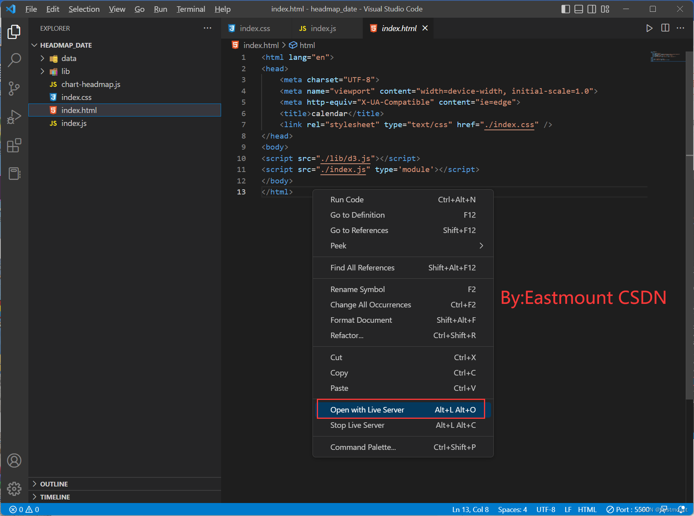694x516 pixels.
Task: Click the html symbol in breadcrumb
Action: coord(302,45)
